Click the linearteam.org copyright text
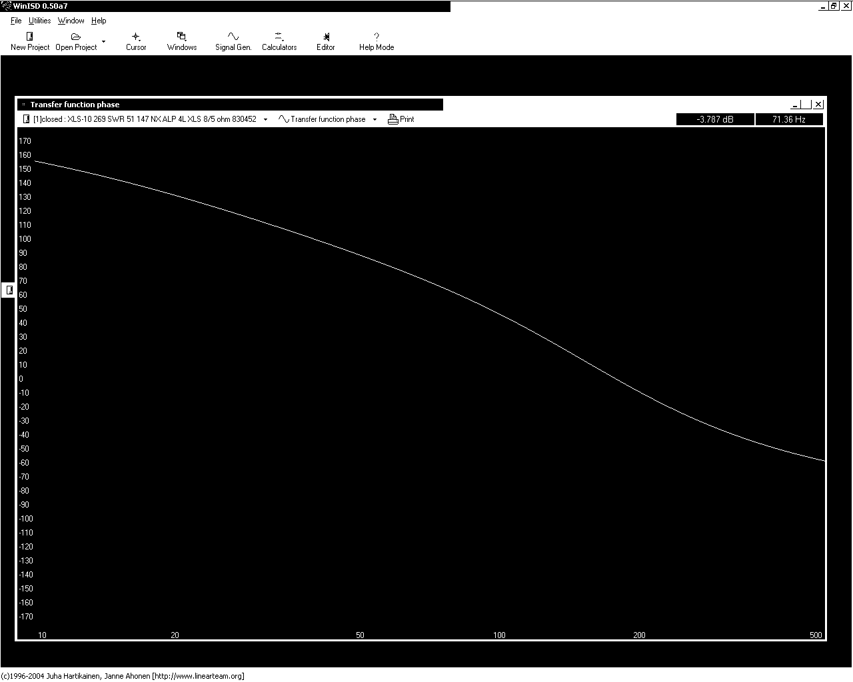The width and height of the screenshot is (853, 682). [123, 676]
